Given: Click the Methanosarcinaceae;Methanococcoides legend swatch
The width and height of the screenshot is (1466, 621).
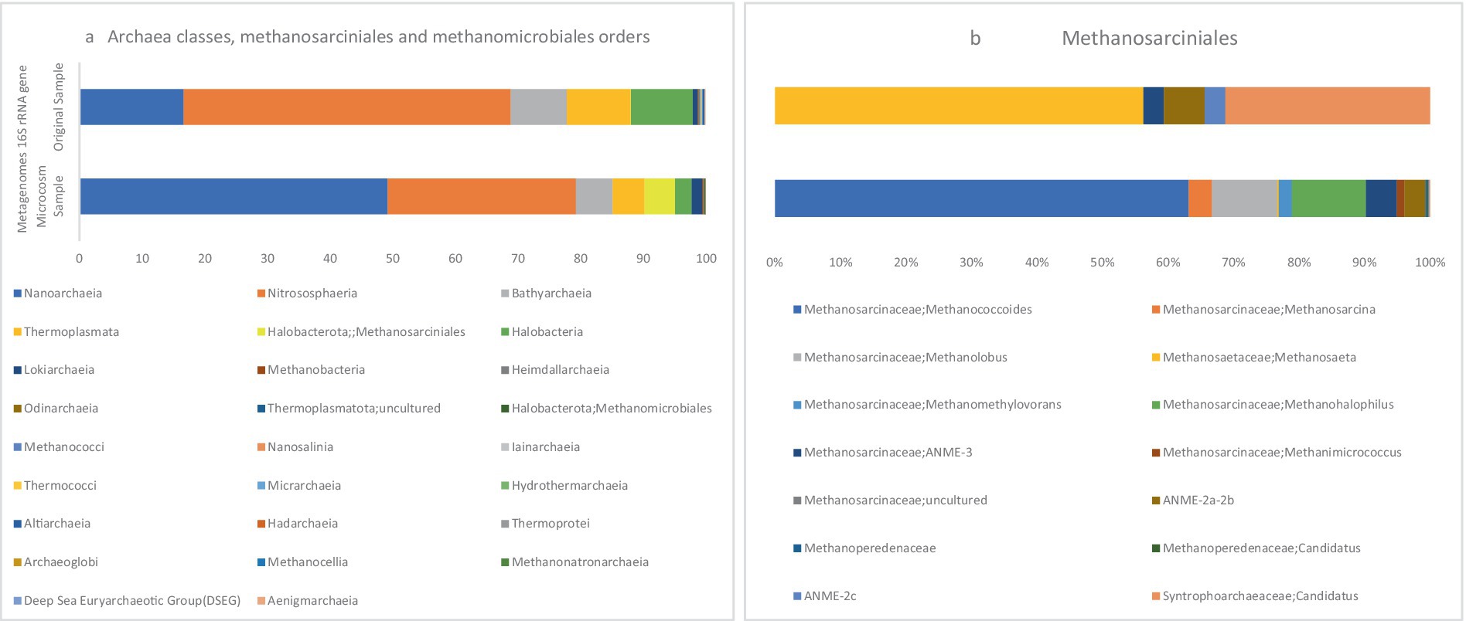Looking at the screenshot, I should 797,310.
